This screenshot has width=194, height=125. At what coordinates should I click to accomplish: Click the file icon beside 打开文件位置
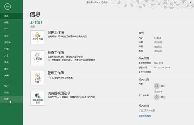tap(141, 110)
